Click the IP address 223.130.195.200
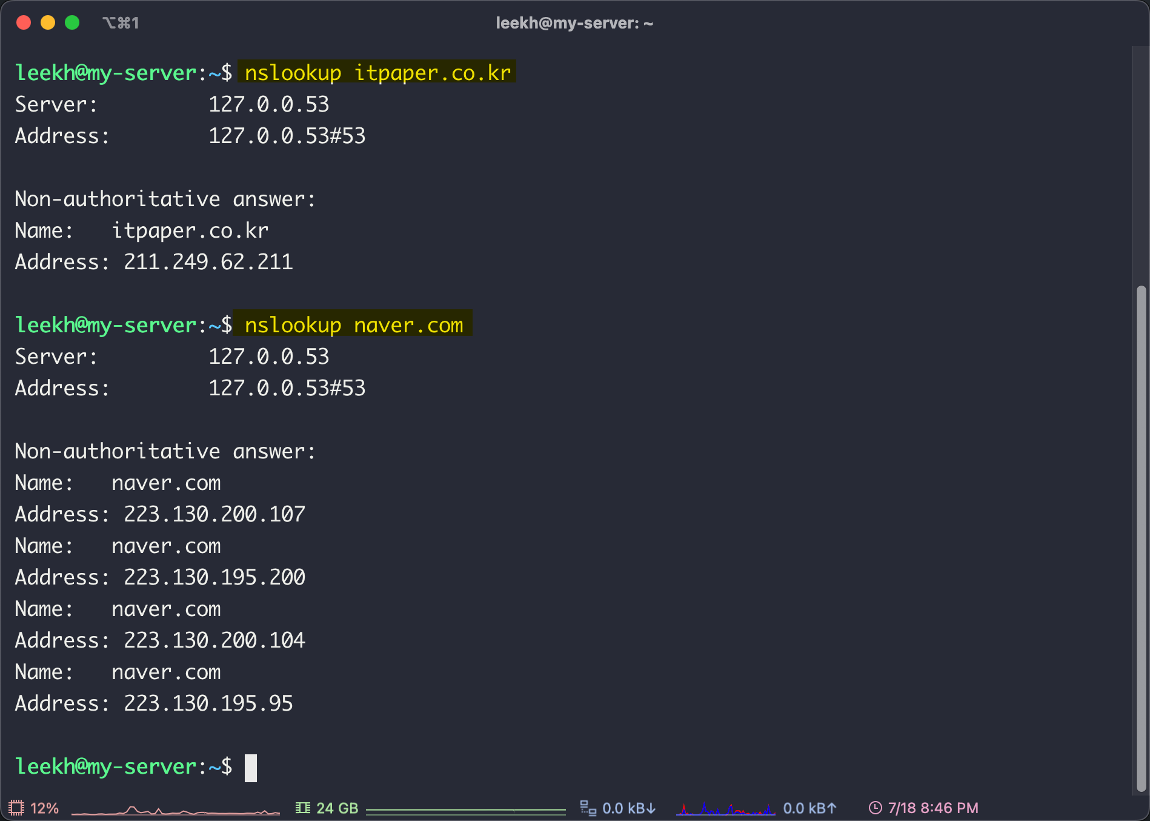1150x821 pixels. pos(214,577)
